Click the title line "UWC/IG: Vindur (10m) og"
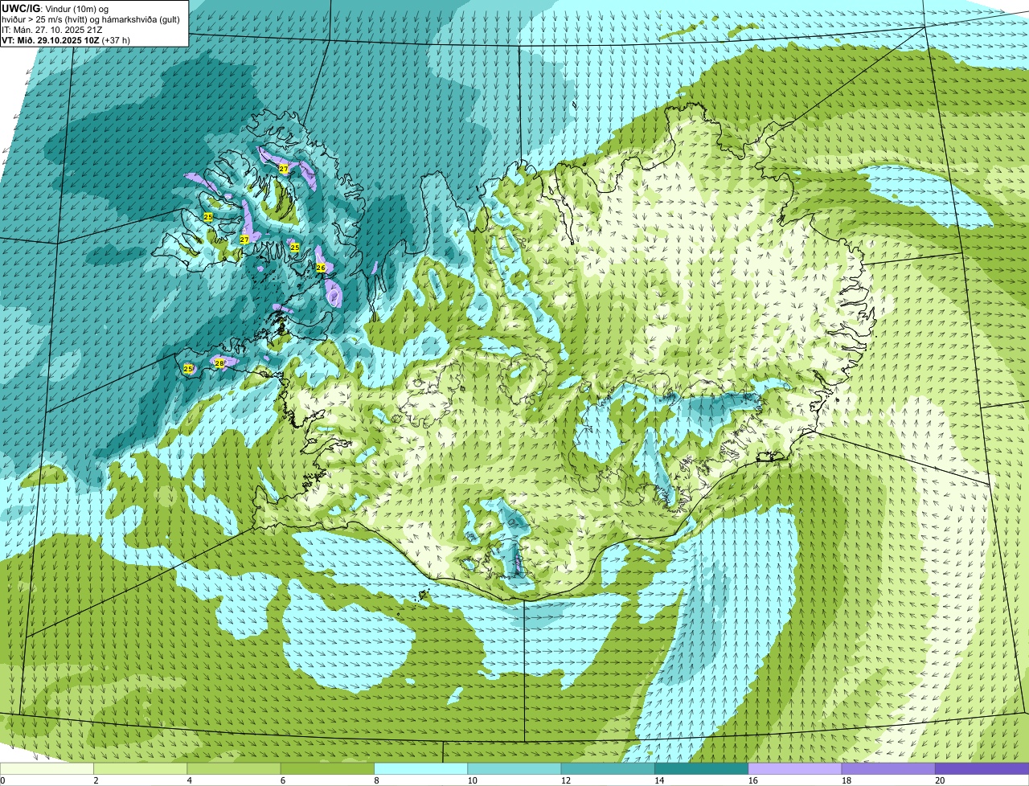1029x786 pixels. (x=55, y=8)
